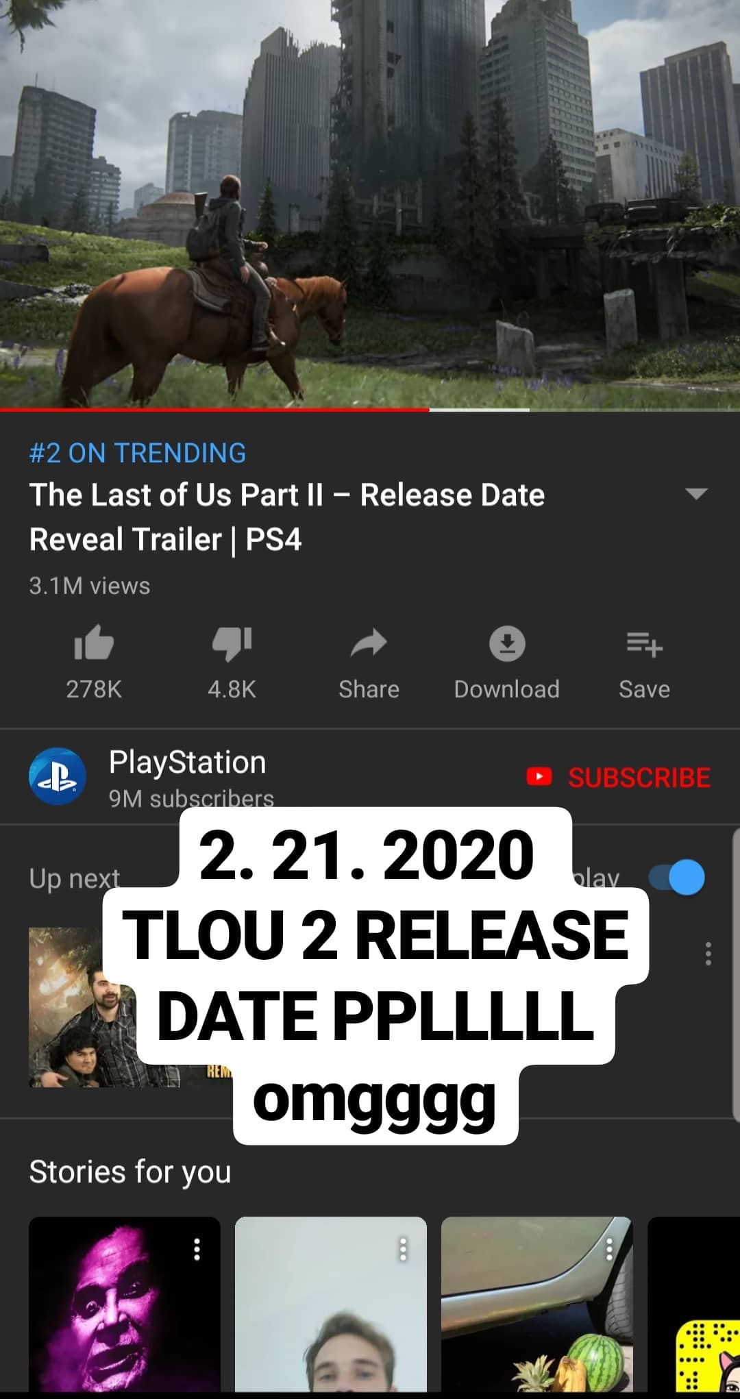Open the story with the blond man
740x1399 pixels.
331,1305
